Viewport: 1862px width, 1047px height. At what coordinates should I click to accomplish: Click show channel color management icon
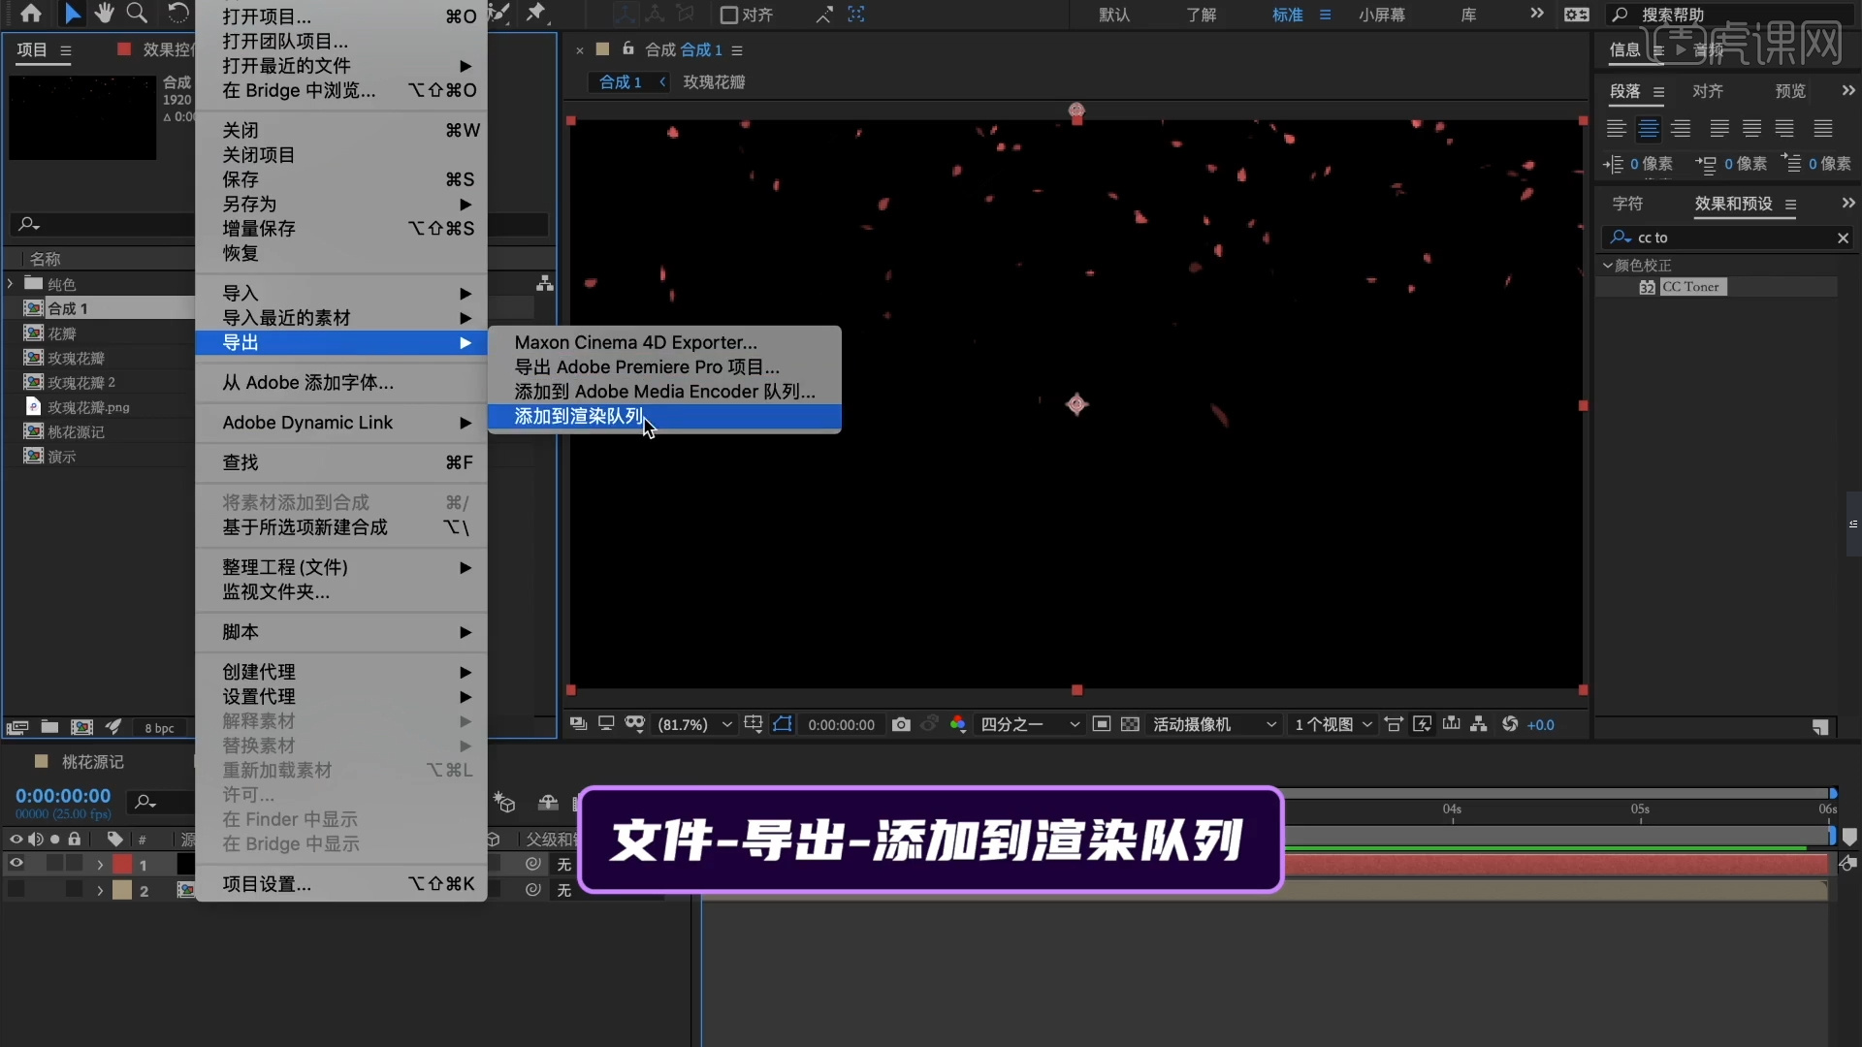click(x=958, y=724)
